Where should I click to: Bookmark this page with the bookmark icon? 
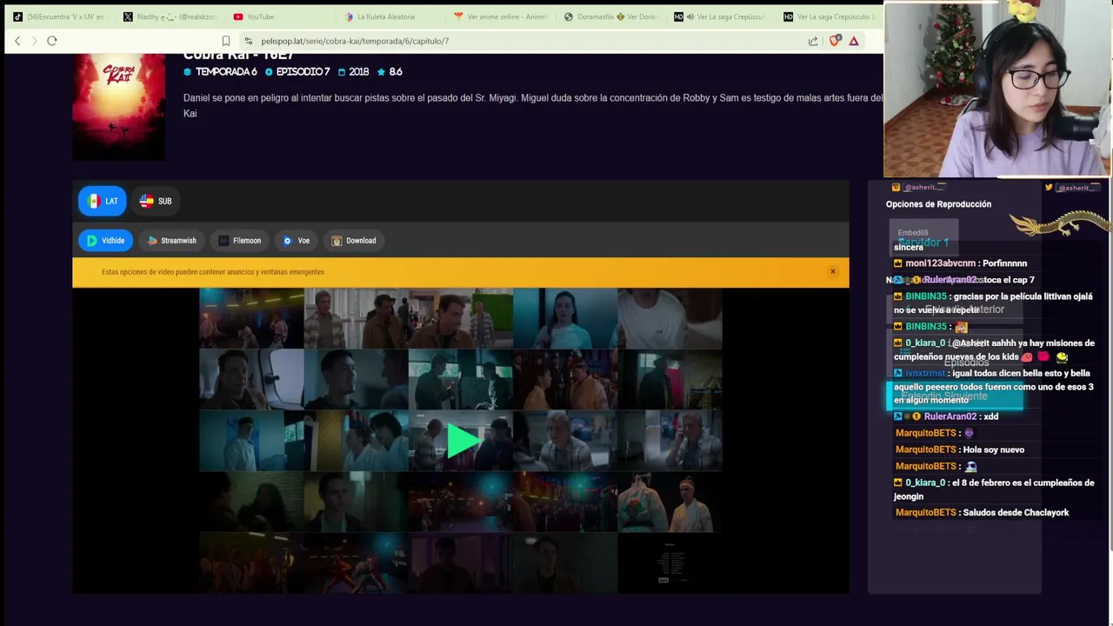pyautogui.click(x=226, y=41)
